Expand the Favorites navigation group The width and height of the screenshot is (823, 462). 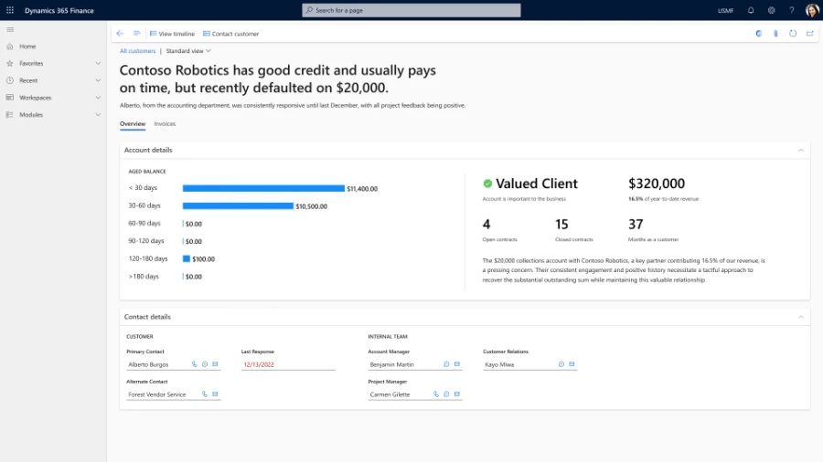[x=98, y=64]
